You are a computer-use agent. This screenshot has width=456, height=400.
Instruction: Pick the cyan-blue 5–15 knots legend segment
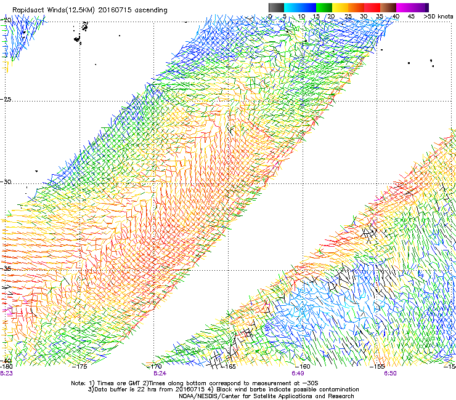point(300,7)
